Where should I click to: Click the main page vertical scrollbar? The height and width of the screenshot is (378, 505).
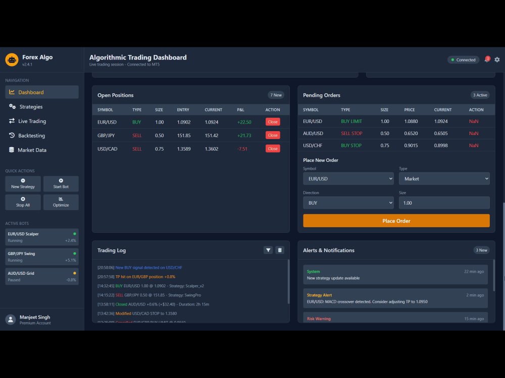pyautogui.click(x=503, y=266)
